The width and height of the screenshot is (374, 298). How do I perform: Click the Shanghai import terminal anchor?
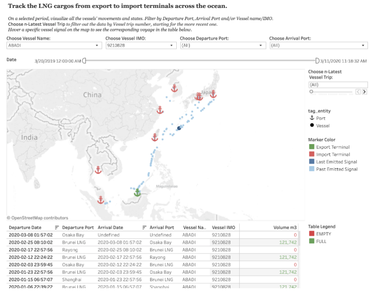tap(159, 110)
